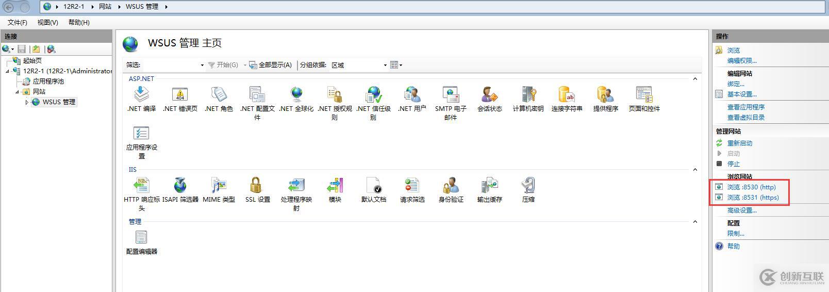Image resolution: width=829 pixels, height=292 pixels.
Task: Click the save icon in connections toolbar
Action: coord(22,49)
